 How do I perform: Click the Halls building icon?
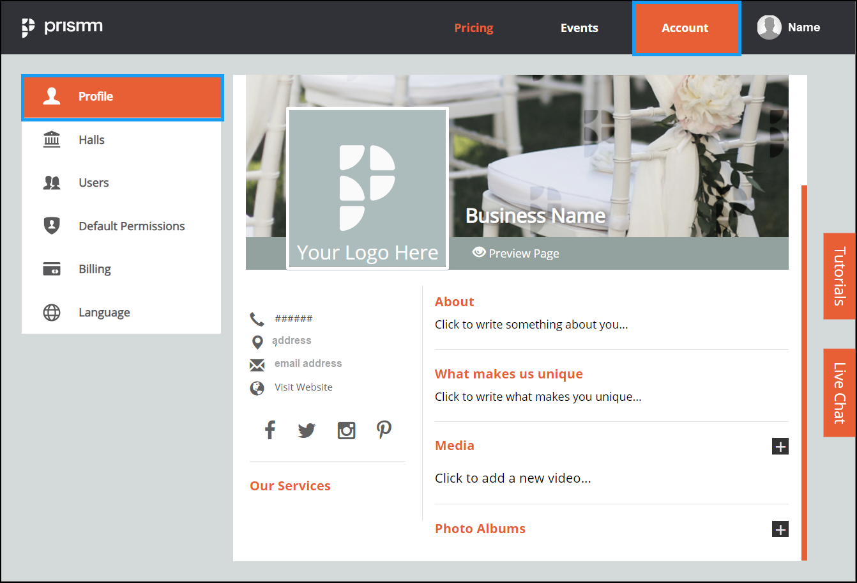coord(52,139)
